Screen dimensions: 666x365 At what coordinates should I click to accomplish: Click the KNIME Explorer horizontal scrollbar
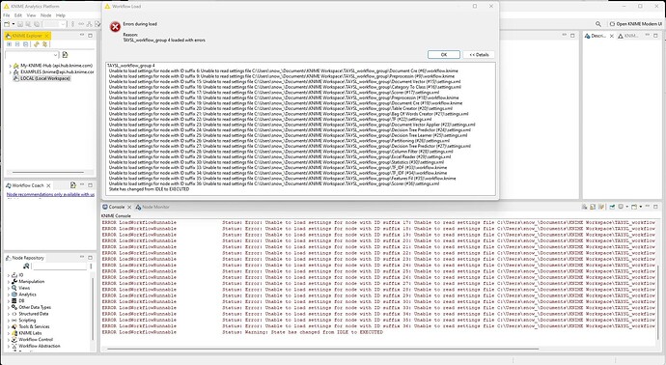tap(47, 173)
